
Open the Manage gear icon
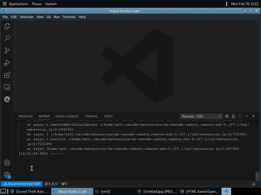7,175
